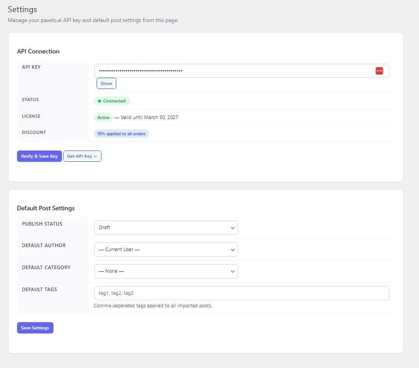Viewport: 419px width, 368px height.
Task: Click the Active license badge
Action: point(103,117)
